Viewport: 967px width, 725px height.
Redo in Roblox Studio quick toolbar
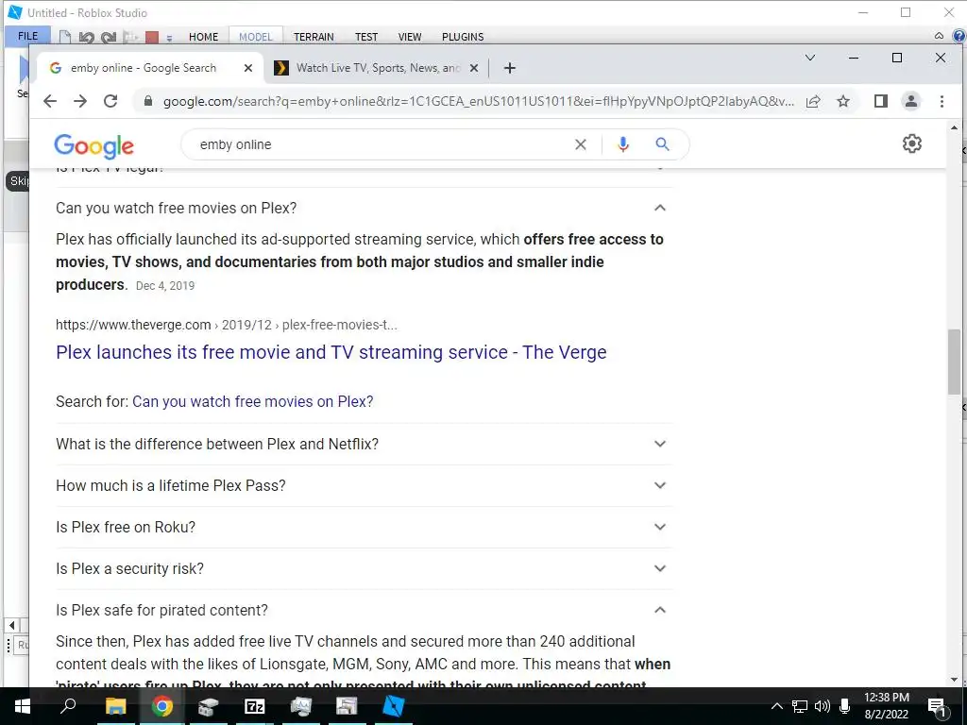(x=109, y=38)
